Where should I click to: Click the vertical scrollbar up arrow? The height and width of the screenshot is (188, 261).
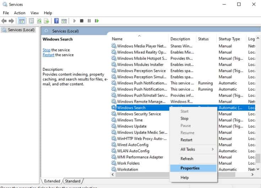click(258, 38)
